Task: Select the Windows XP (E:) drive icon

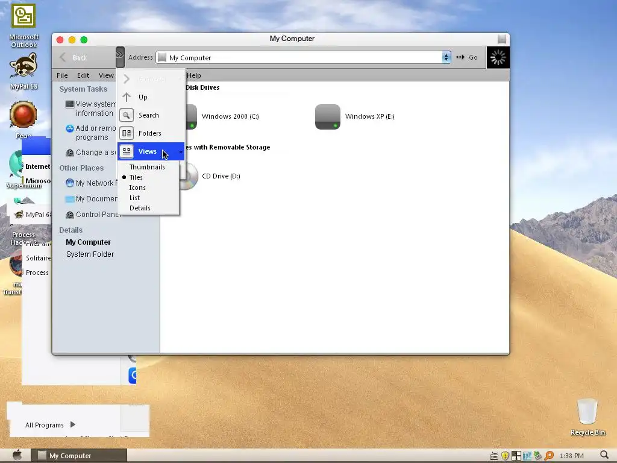Action: pyautogui.click(x=327, y=116)
